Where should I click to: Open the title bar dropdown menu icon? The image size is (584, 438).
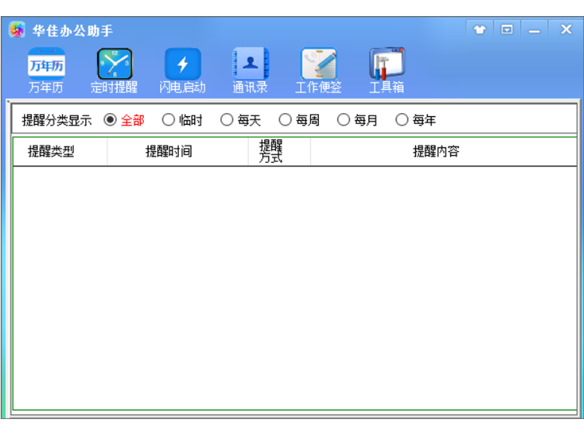[507, 29]
